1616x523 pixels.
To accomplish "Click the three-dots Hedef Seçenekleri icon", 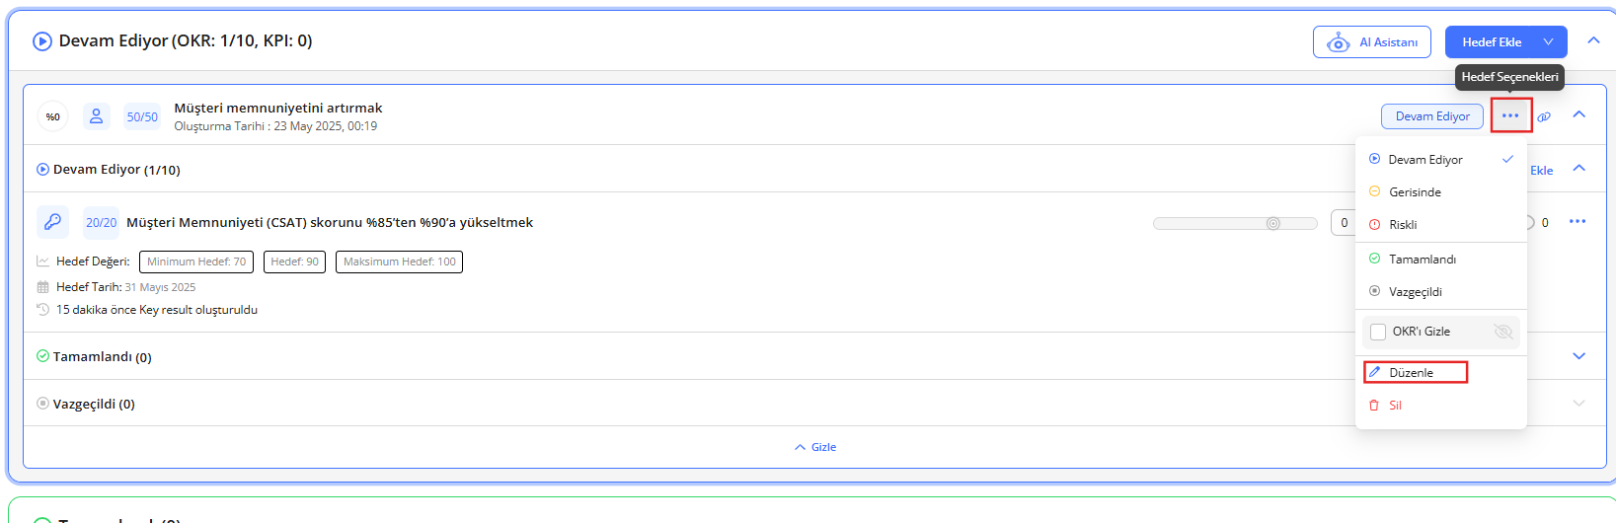I will point(1510,116).
